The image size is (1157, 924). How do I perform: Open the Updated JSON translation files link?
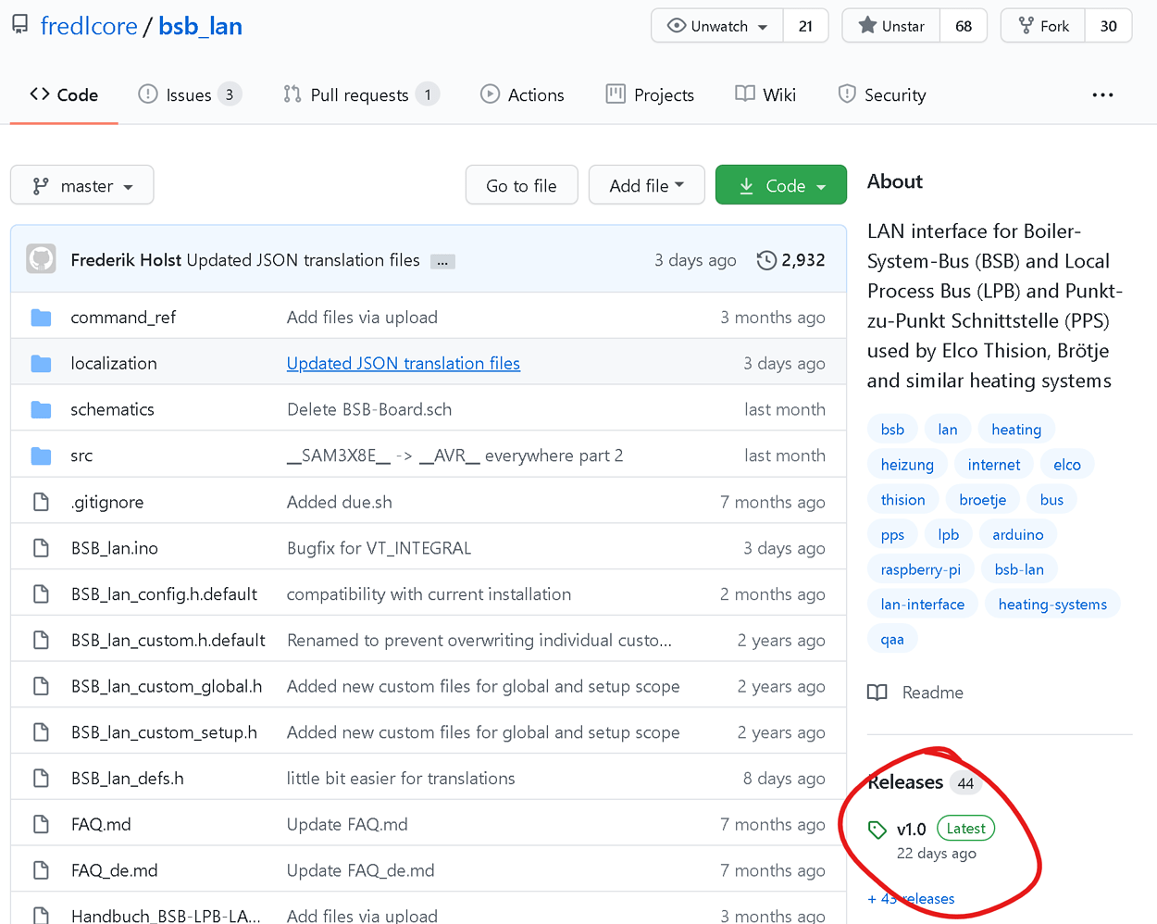[404, 363]
